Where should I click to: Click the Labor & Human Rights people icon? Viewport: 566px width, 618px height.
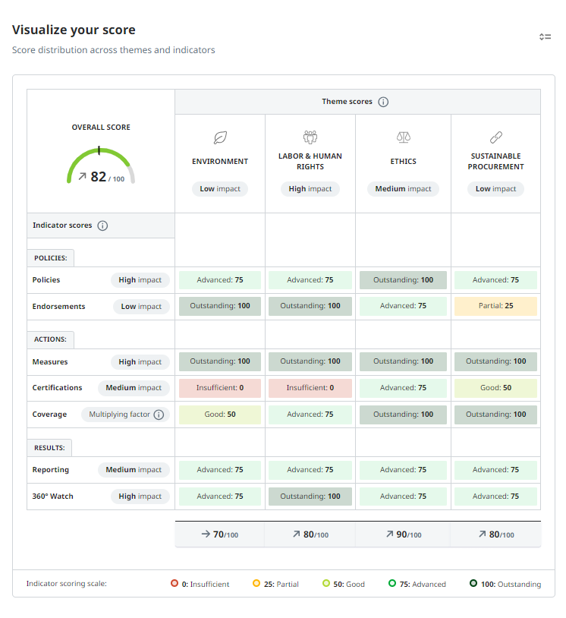[x=310, y=137]
